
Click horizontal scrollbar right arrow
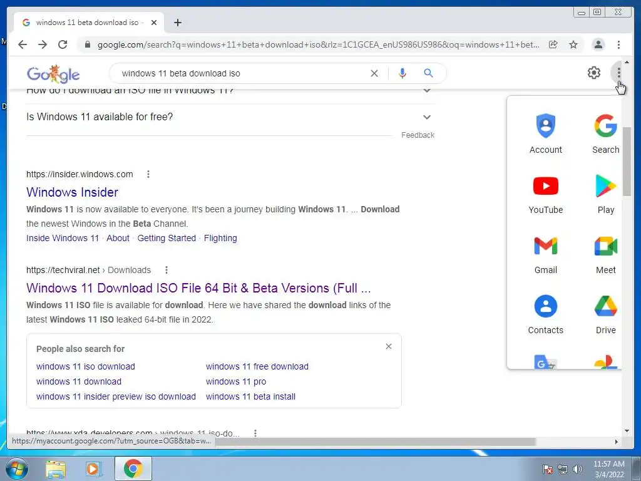coord(616,442)
